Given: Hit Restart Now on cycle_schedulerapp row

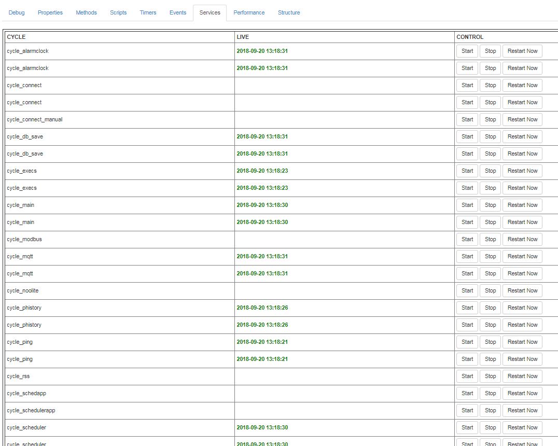Looking at the screenshot, I should (522, 410).
